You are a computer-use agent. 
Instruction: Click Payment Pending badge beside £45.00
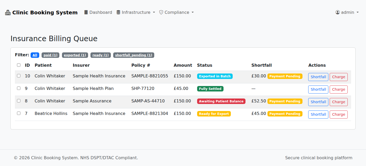(x=285, y=114)
